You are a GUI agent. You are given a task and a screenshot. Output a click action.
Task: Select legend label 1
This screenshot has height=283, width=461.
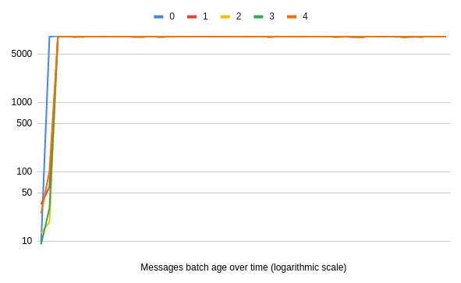pos(205,16)
